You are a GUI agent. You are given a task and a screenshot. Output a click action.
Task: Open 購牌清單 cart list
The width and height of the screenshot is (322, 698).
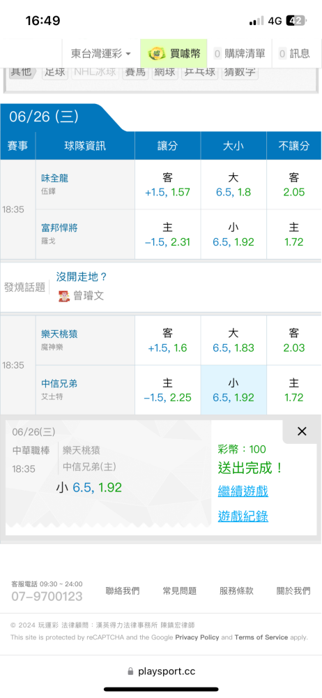tap(239, 54)
